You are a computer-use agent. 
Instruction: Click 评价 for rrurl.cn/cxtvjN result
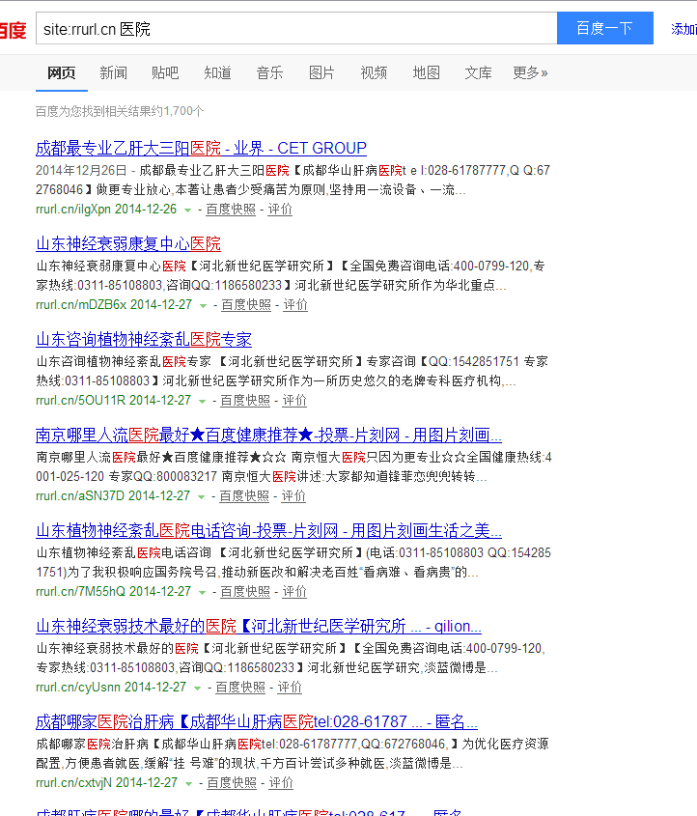coord(281,783)
